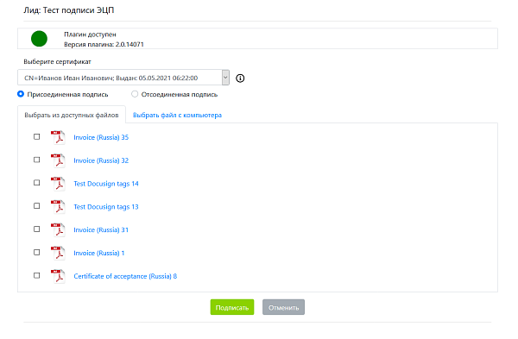Click PDF icon for Certificate of acceptance 8
The height and width of the screenshot is (339, 518).
click(x=58, y=276)
